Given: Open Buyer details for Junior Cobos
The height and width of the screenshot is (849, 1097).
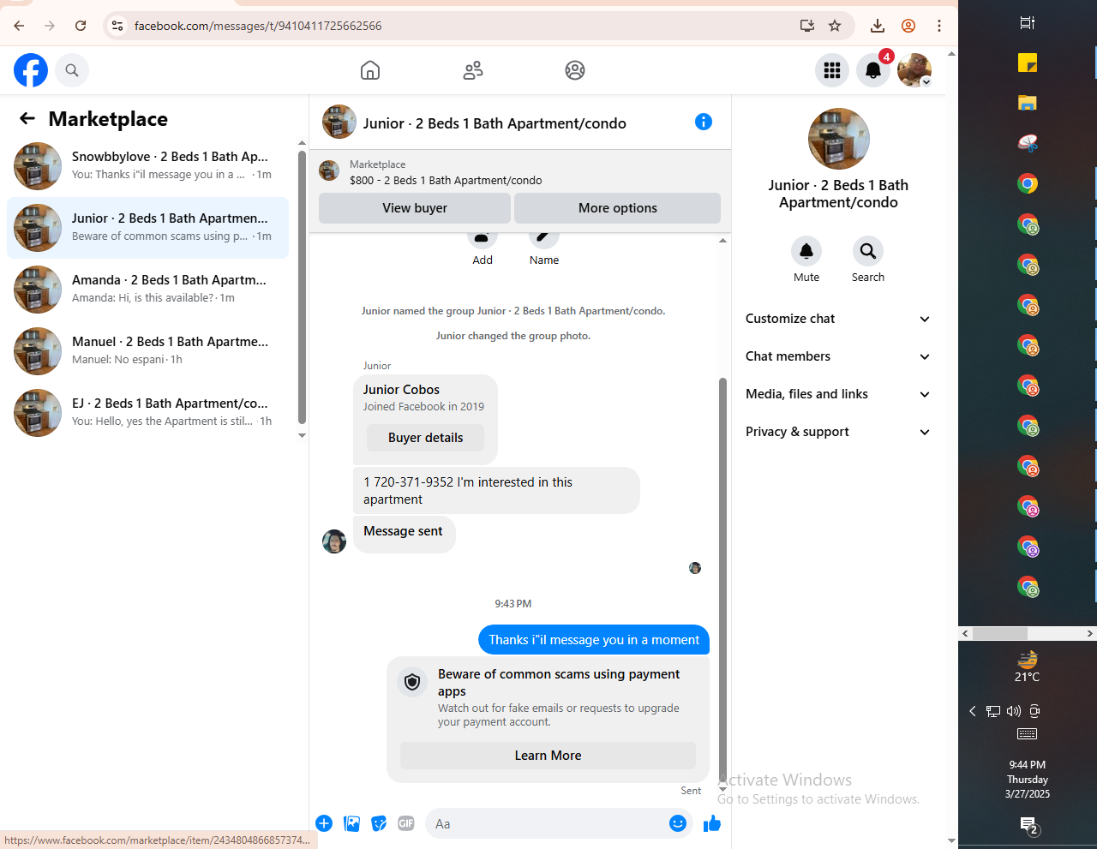Looking at the screenshot, I should [425, 438].
